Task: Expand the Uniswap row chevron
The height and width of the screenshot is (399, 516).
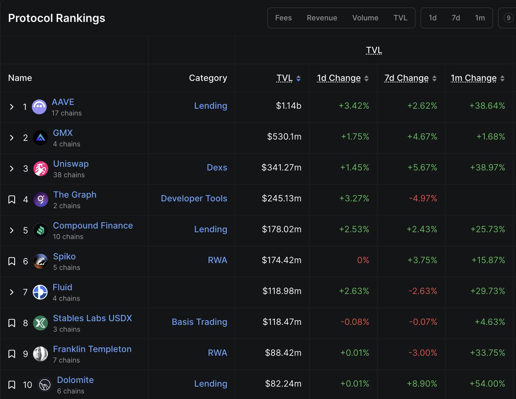Action: click(12, 169)
